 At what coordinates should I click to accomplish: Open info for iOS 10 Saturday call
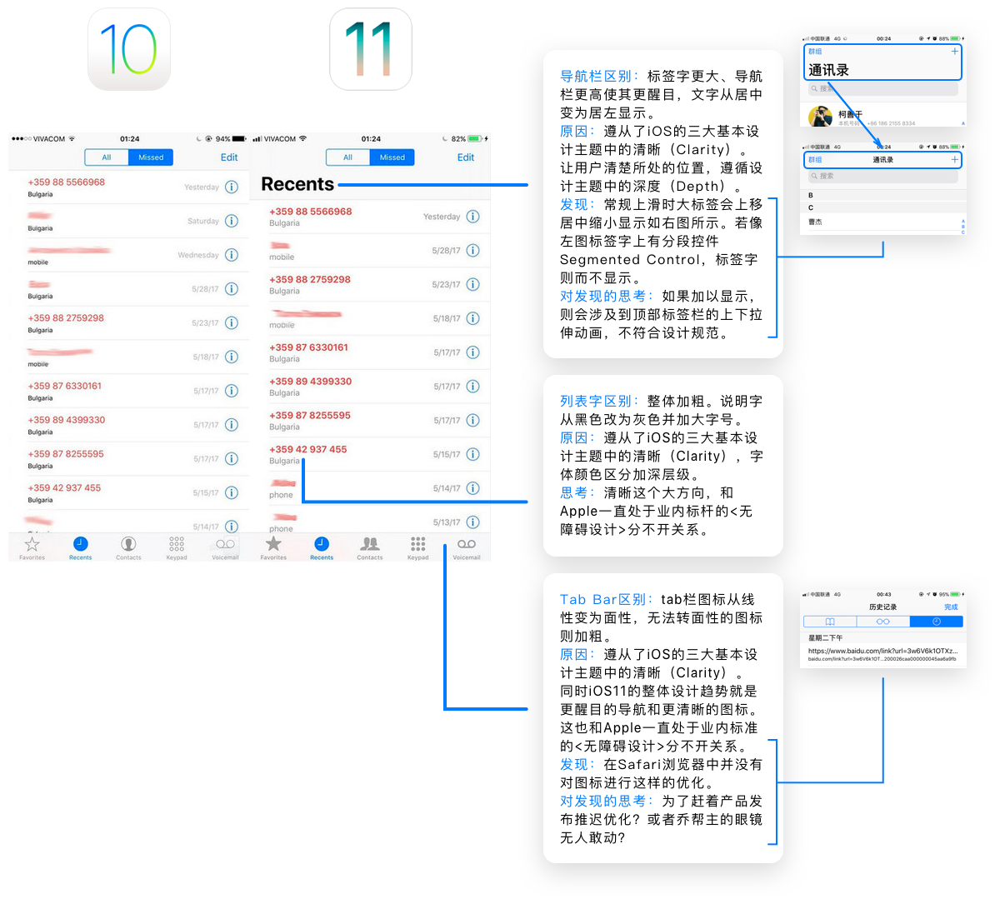(232, 221)
